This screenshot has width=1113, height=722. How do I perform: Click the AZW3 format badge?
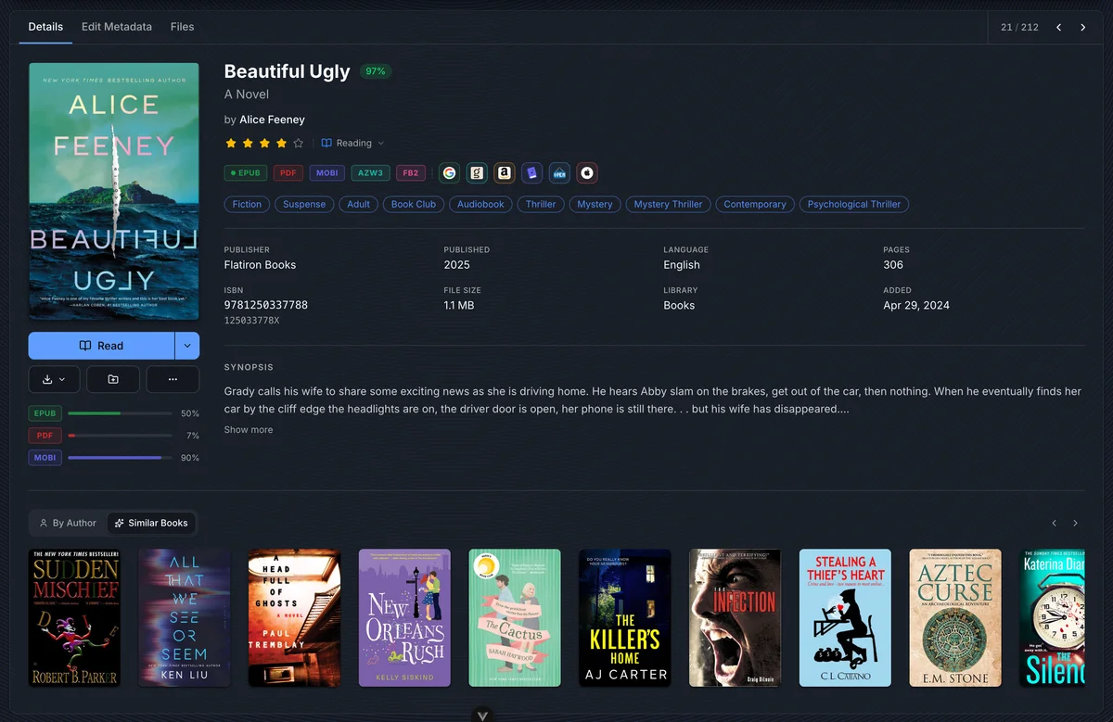[x=371, y=173]
